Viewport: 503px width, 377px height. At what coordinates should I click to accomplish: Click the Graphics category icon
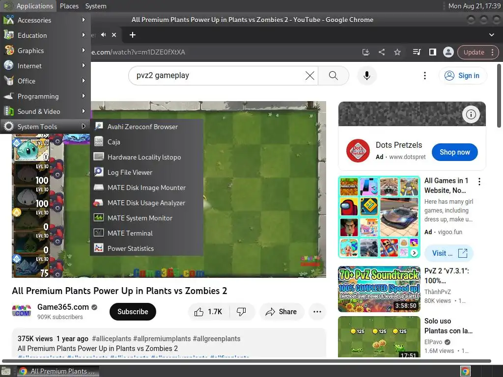[x=9, y=51]
